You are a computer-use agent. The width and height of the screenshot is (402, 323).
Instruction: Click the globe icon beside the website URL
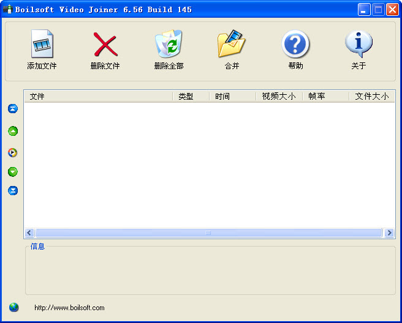(x=14, y=307)
